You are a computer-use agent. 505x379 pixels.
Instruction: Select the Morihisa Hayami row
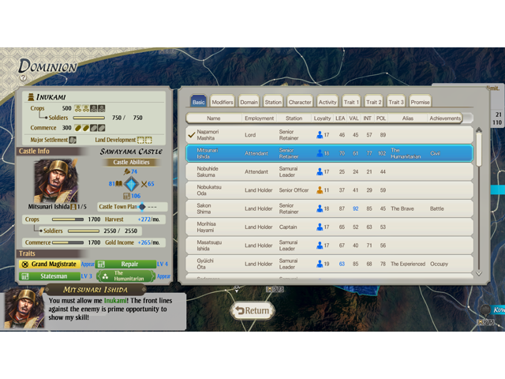tap(330, 227)
